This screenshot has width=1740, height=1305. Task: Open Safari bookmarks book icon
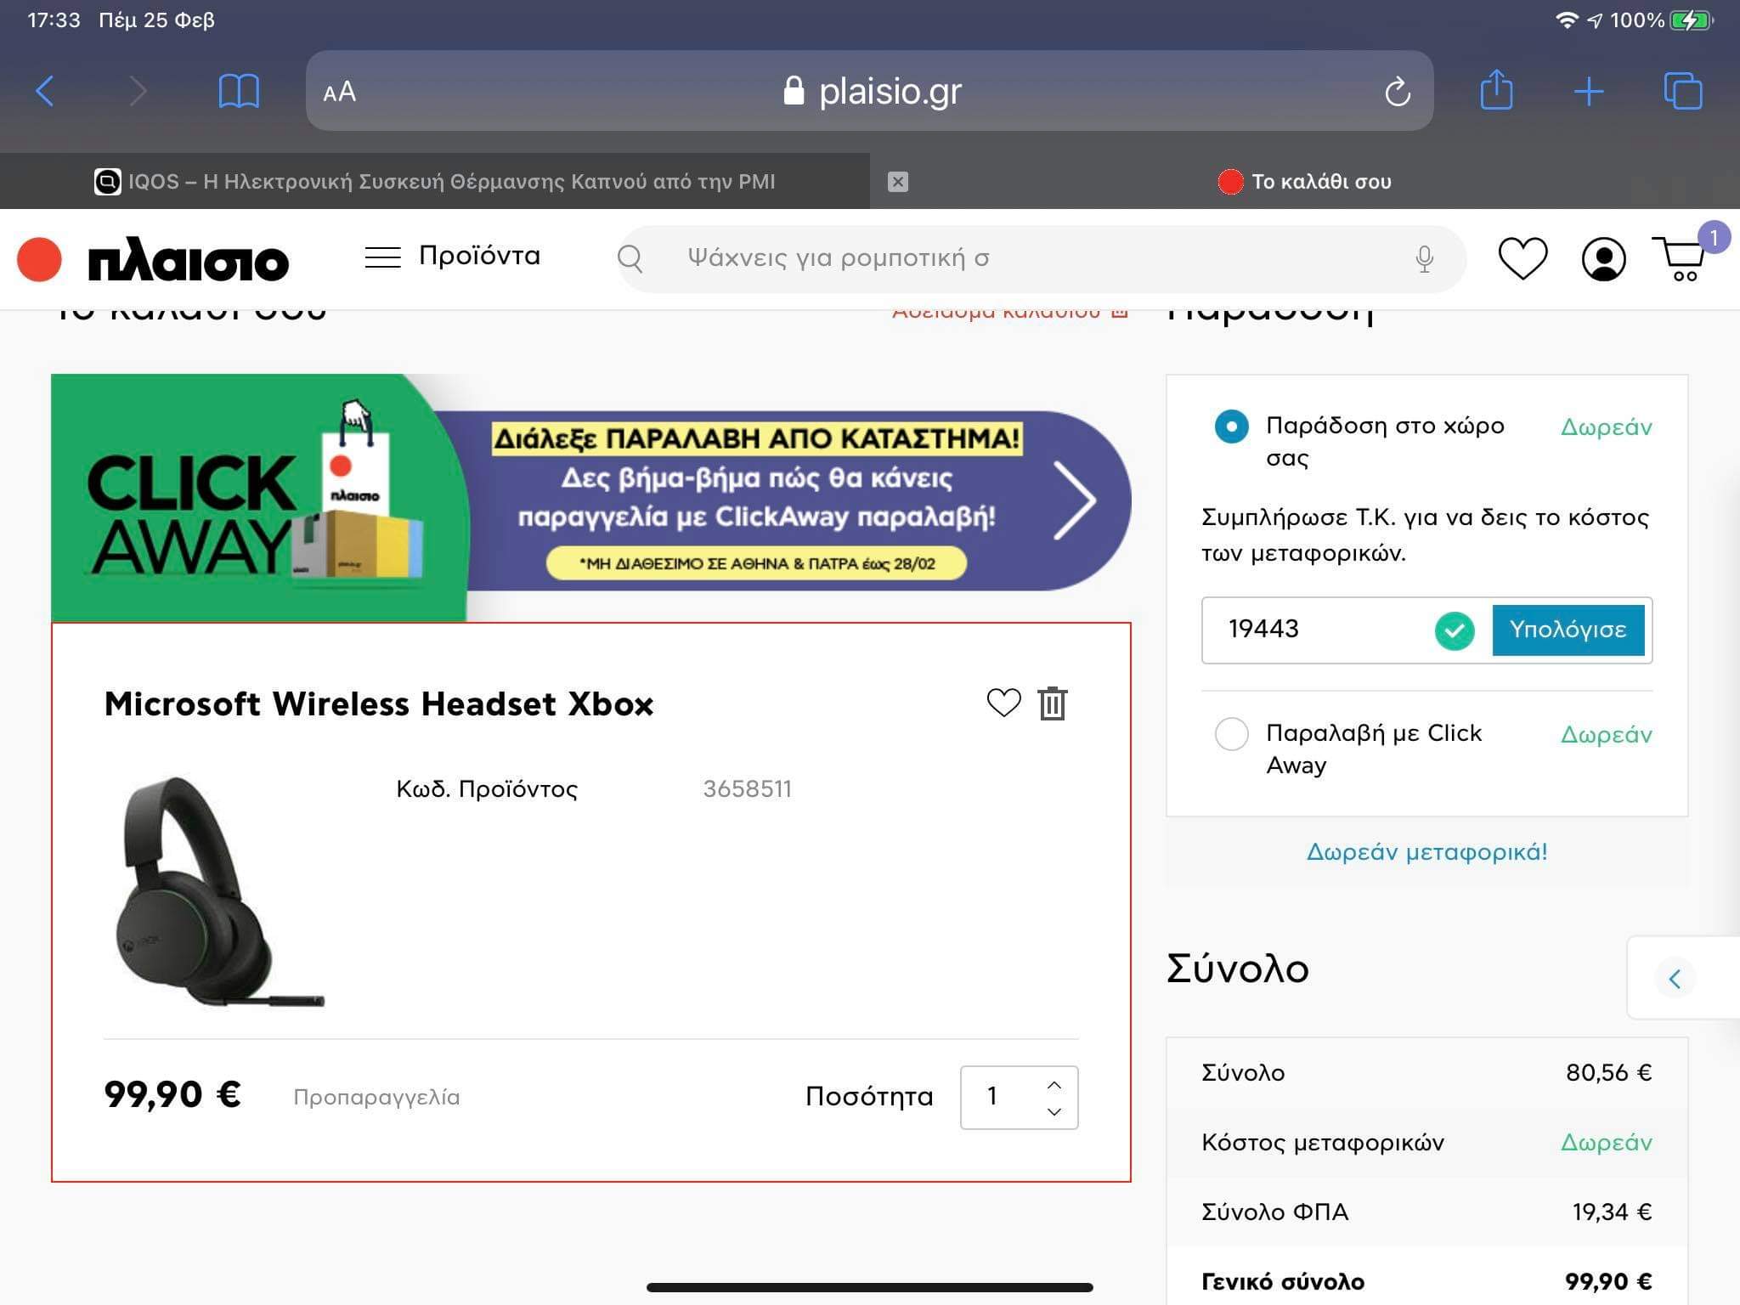[239, 91]
